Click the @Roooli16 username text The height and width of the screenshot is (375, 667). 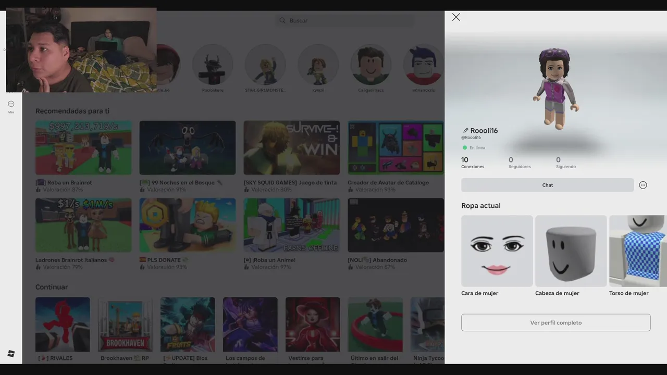pos(471,137)
